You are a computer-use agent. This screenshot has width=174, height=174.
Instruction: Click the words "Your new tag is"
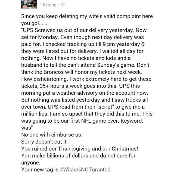(x=40, y=170)
